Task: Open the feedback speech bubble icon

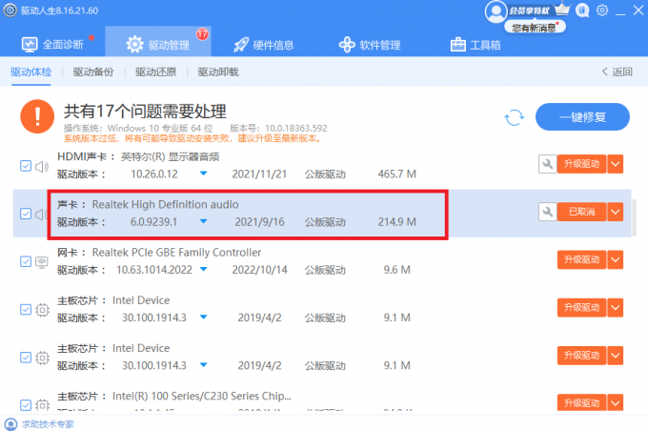Action: (582, 10)
